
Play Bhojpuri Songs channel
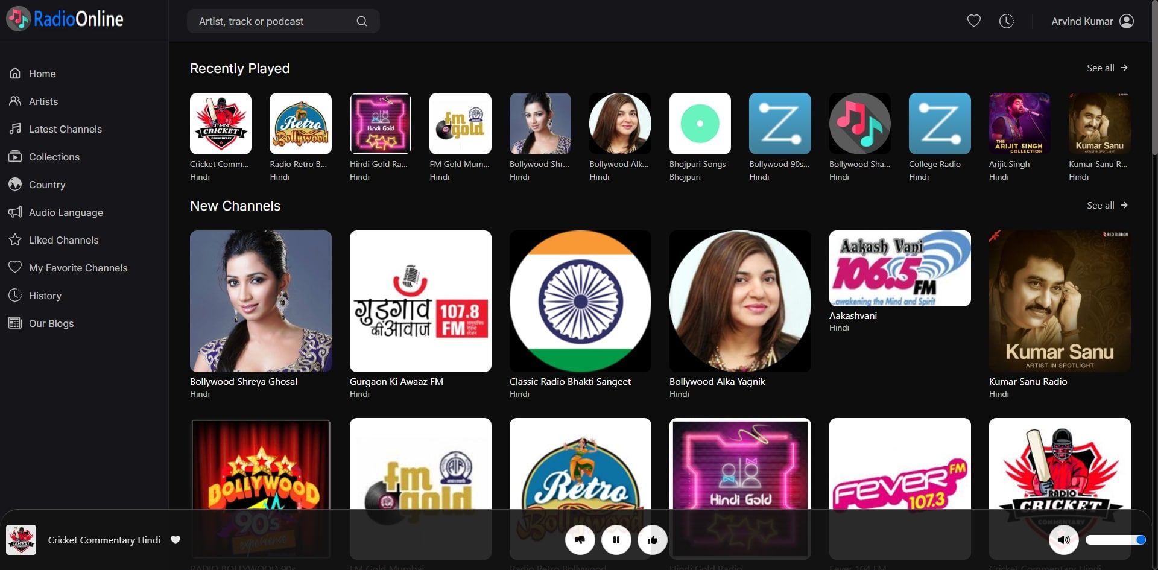tap(700, 124)
